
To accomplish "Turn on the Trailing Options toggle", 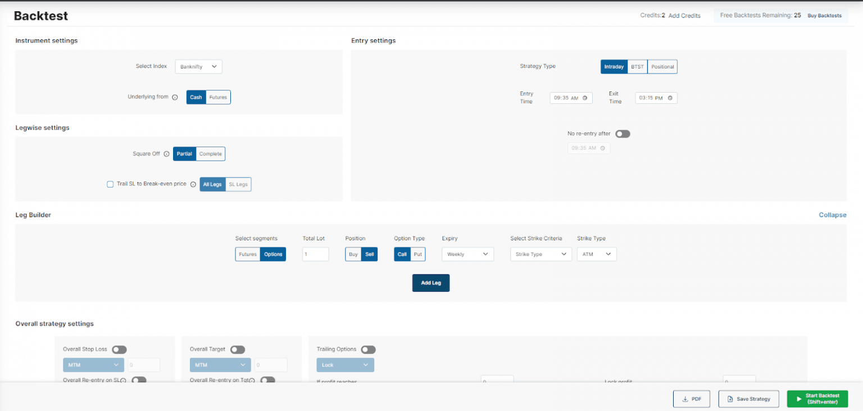I will click(368, 349).
